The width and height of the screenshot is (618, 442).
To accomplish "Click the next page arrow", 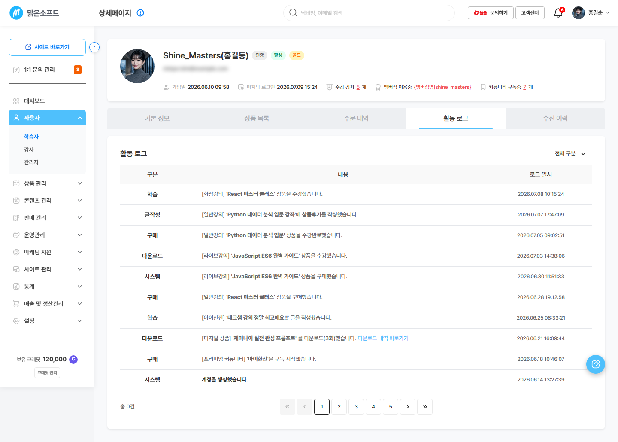I will 408,407.
